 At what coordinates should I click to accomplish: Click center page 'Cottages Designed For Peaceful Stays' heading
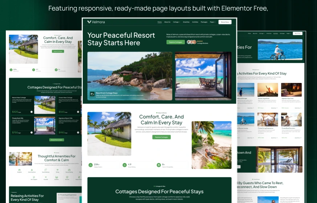click(159, 191)
